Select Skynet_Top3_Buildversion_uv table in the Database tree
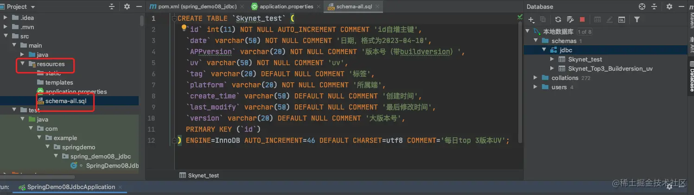The image size is (694, 195). point(610,68)
